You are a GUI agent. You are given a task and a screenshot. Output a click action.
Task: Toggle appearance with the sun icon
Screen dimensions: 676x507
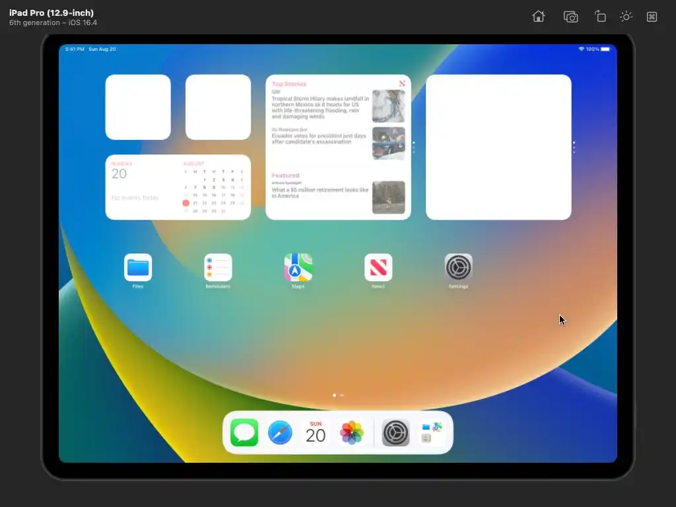[x=626, y=17]
